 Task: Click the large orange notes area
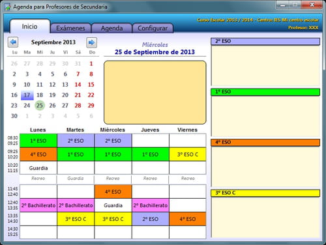pos(155,93)
